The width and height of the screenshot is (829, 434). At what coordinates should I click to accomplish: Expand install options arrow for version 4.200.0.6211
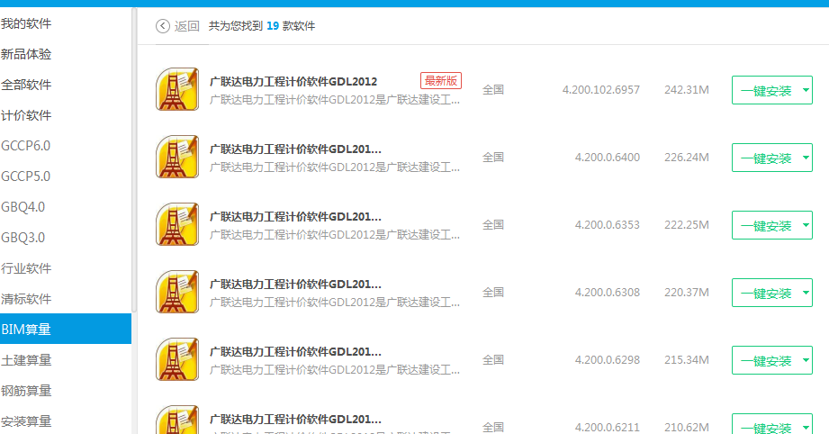806,426
